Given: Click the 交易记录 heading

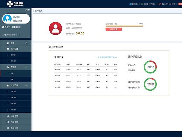Looking at the screenshot, I should click(59, 57).
